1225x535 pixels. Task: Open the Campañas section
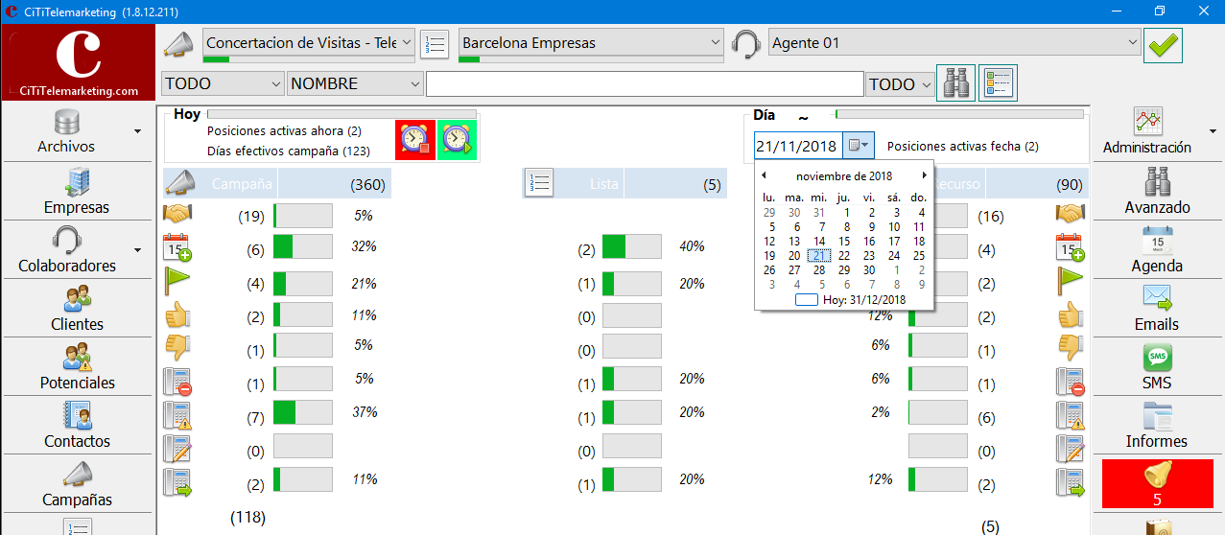point(77,484)
